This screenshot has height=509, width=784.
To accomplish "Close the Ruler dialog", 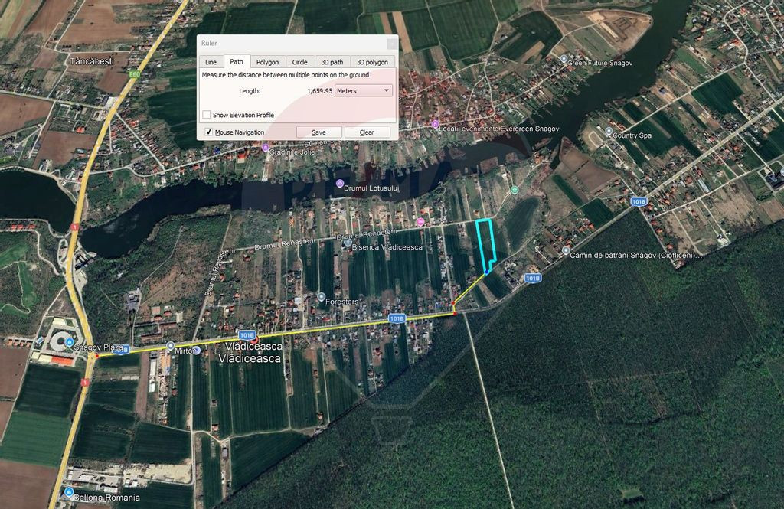I will pos(393,44).
